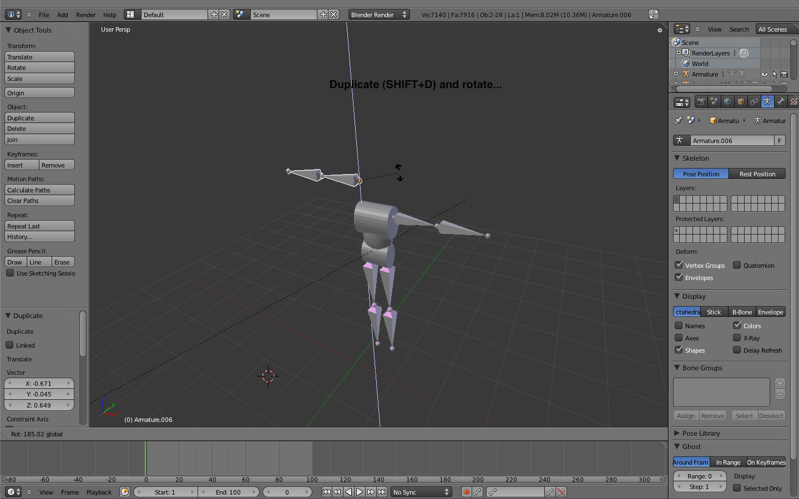This screenshot has width=799, height=499.
Task: Click the record button in the timeline header
Action: (467, 492)
